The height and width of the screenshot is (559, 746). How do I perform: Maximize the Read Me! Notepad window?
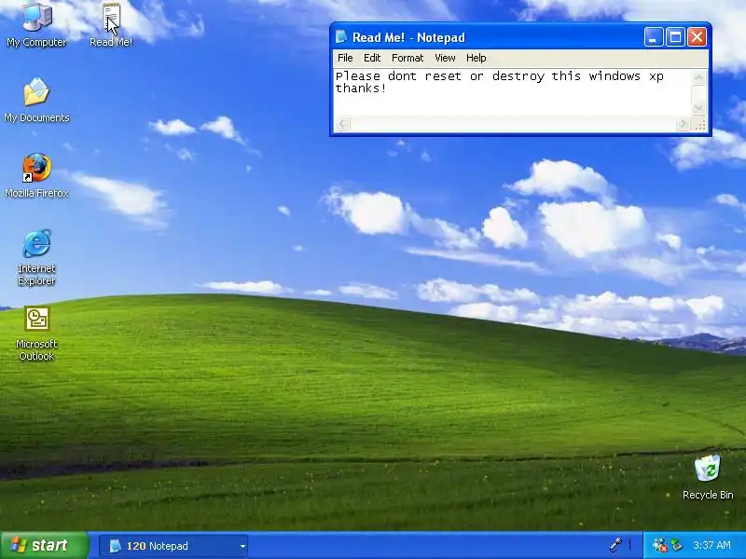[x=675, y=37]
